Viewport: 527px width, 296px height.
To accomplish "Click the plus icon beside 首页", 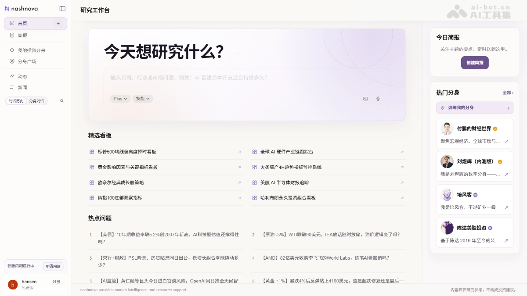I will pos(58,23).
